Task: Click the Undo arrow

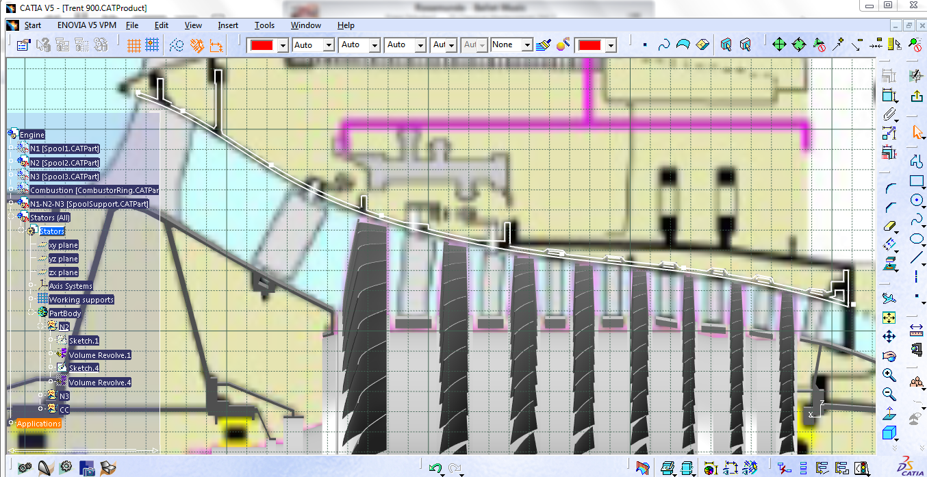Action: tap(435, 468)
